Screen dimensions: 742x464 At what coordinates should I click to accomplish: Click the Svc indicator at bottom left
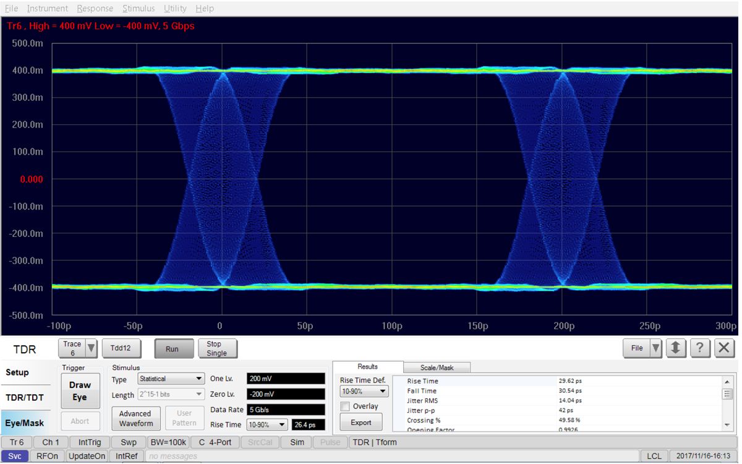pos(14,455)
